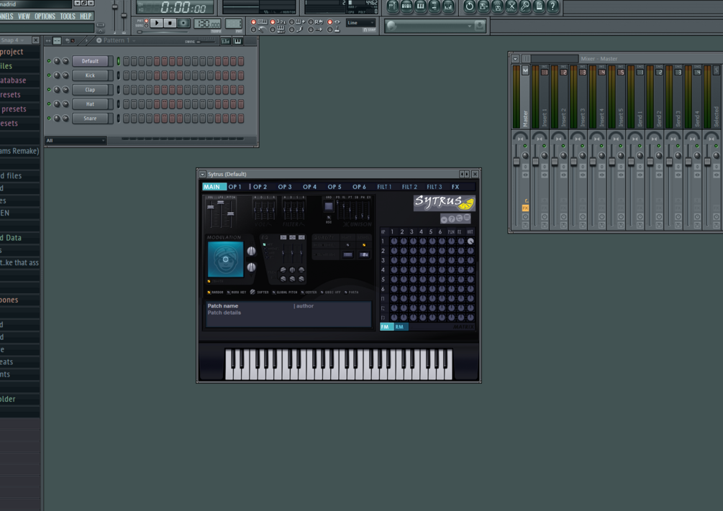The height and width of the screenshot is (511, 723).
Task: Click Insert 1 stereo separation icon
Action: [544, 175]
